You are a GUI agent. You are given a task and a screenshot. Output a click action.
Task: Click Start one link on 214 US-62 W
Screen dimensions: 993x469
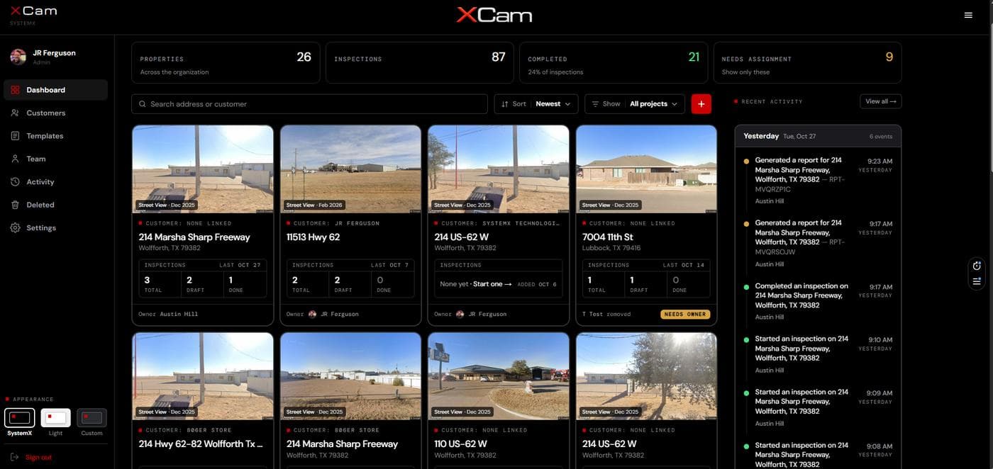coord(492,284)
